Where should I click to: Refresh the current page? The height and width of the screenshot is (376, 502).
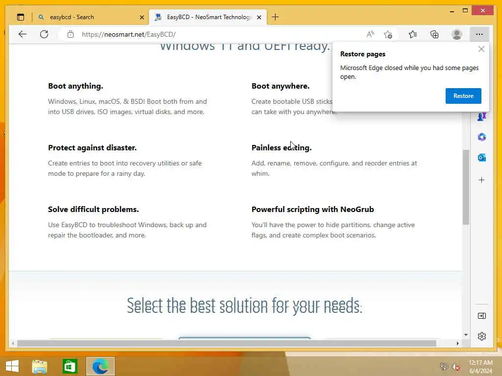point(44,34)
